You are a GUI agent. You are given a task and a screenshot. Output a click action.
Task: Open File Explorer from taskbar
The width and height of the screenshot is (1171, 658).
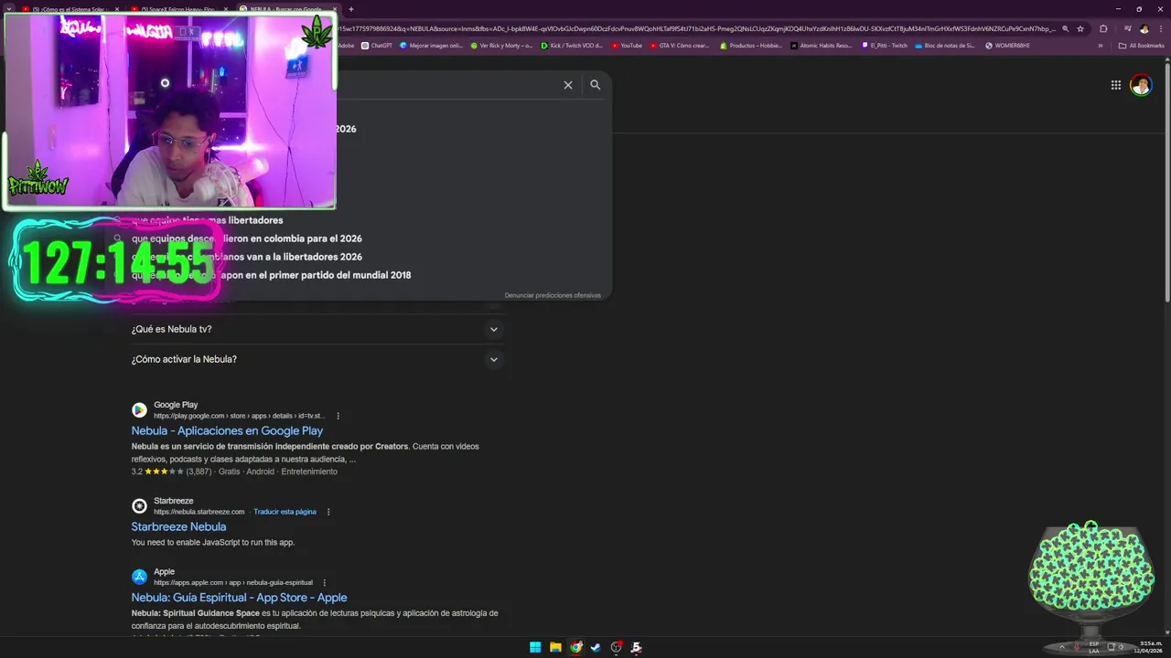pyautogui.click(x=555, y=647)
